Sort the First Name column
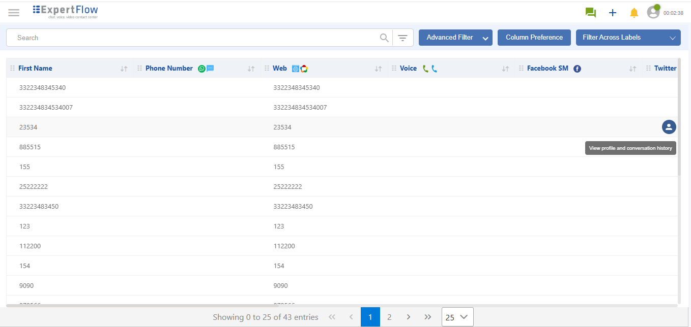 coord(124,69)
